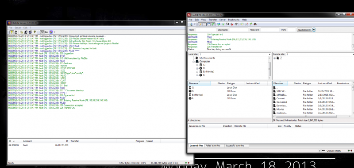Open server settings icon in FileZilla Server
The image size is (354, 168).
(22, 32)
